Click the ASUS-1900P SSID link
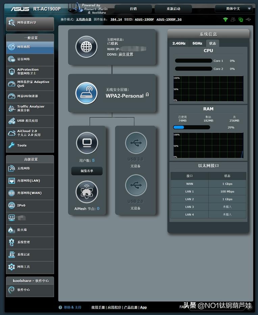This screenshot has height=315, width=258. click(144, 20)
